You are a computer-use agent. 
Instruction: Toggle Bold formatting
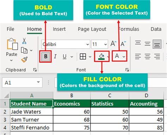click(x=45, y=56)
